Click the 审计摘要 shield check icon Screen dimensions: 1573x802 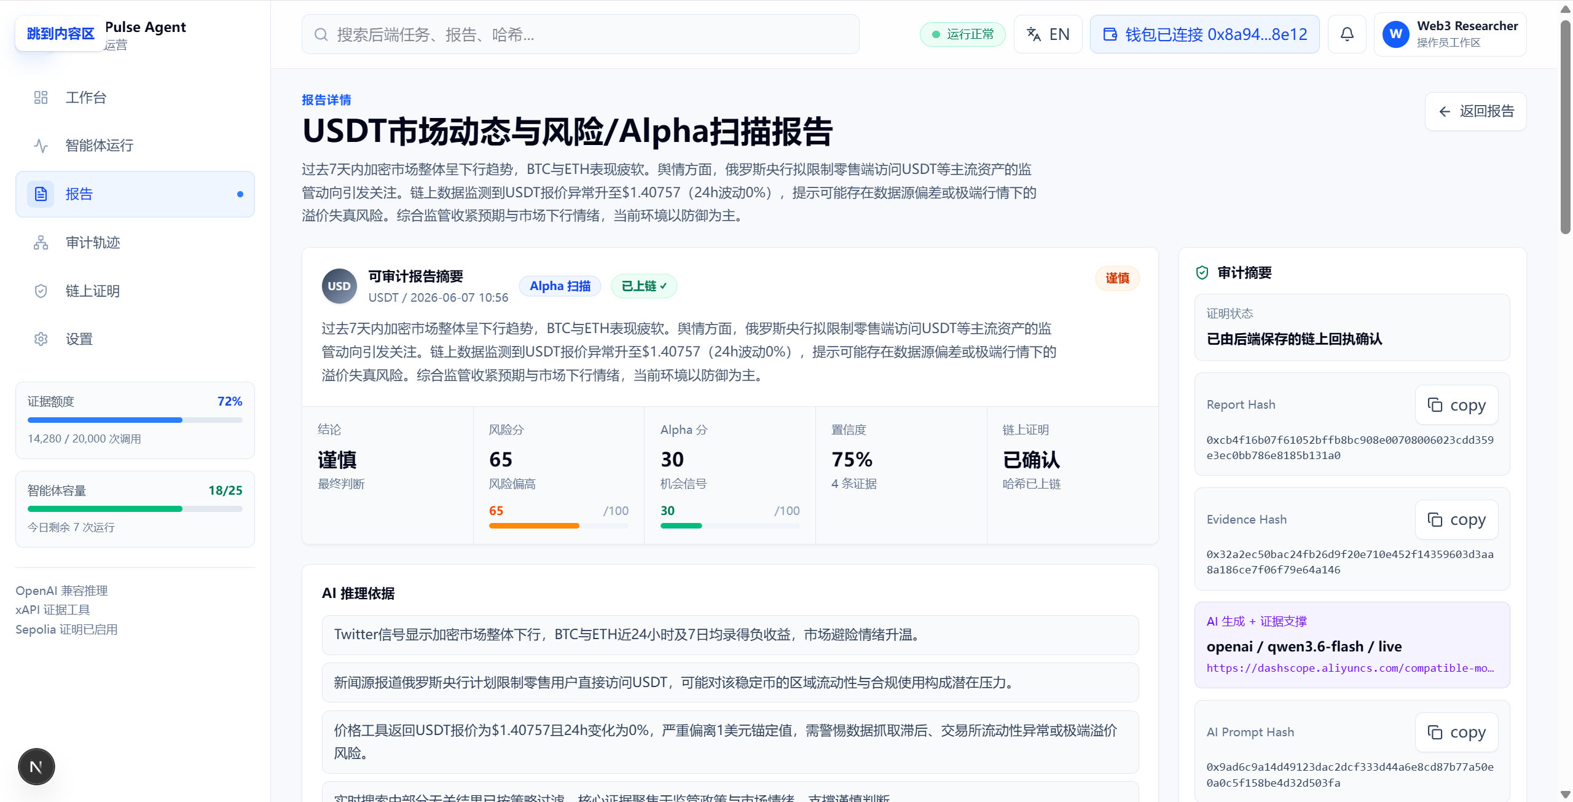(1202, 273)
